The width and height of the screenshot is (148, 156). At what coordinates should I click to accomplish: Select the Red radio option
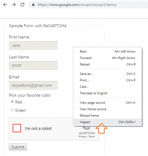12,101
